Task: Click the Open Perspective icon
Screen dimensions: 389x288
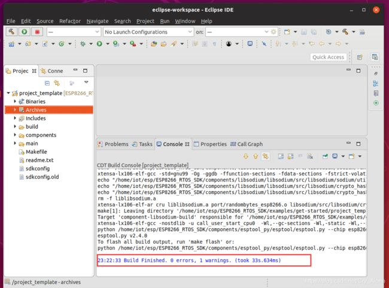Action: [360, 57]
